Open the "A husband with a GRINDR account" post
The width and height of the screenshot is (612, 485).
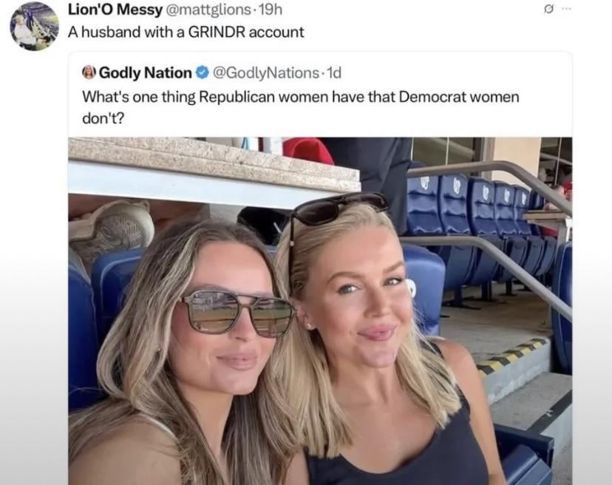[186, 32]
